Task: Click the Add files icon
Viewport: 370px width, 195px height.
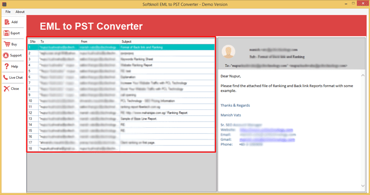Action: pyautogui.click(x=7, y=22)
